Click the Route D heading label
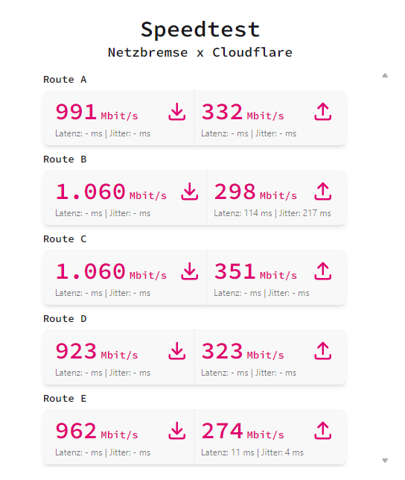The image size is (405, 480). click(x=65, y=319)
